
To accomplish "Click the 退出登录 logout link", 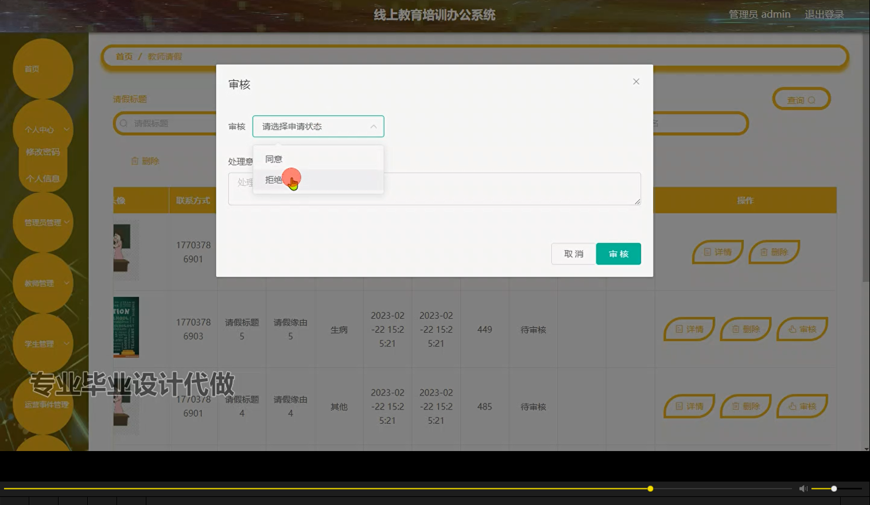I will tap(824, 14).
